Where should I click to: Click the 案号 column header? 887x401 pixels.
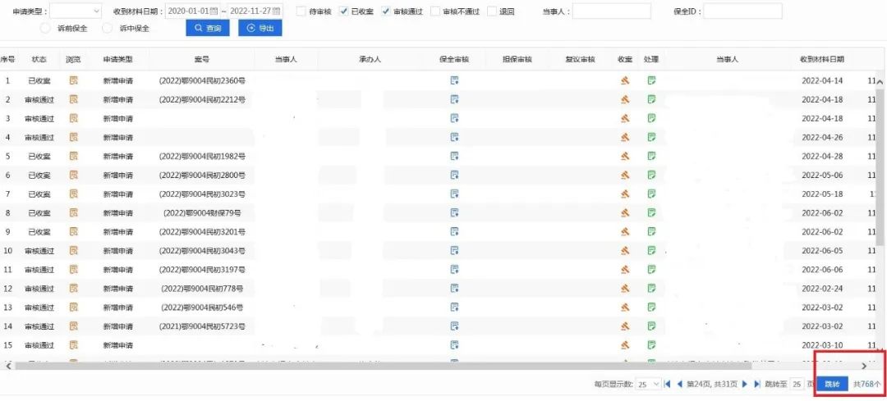coord(201,60)
